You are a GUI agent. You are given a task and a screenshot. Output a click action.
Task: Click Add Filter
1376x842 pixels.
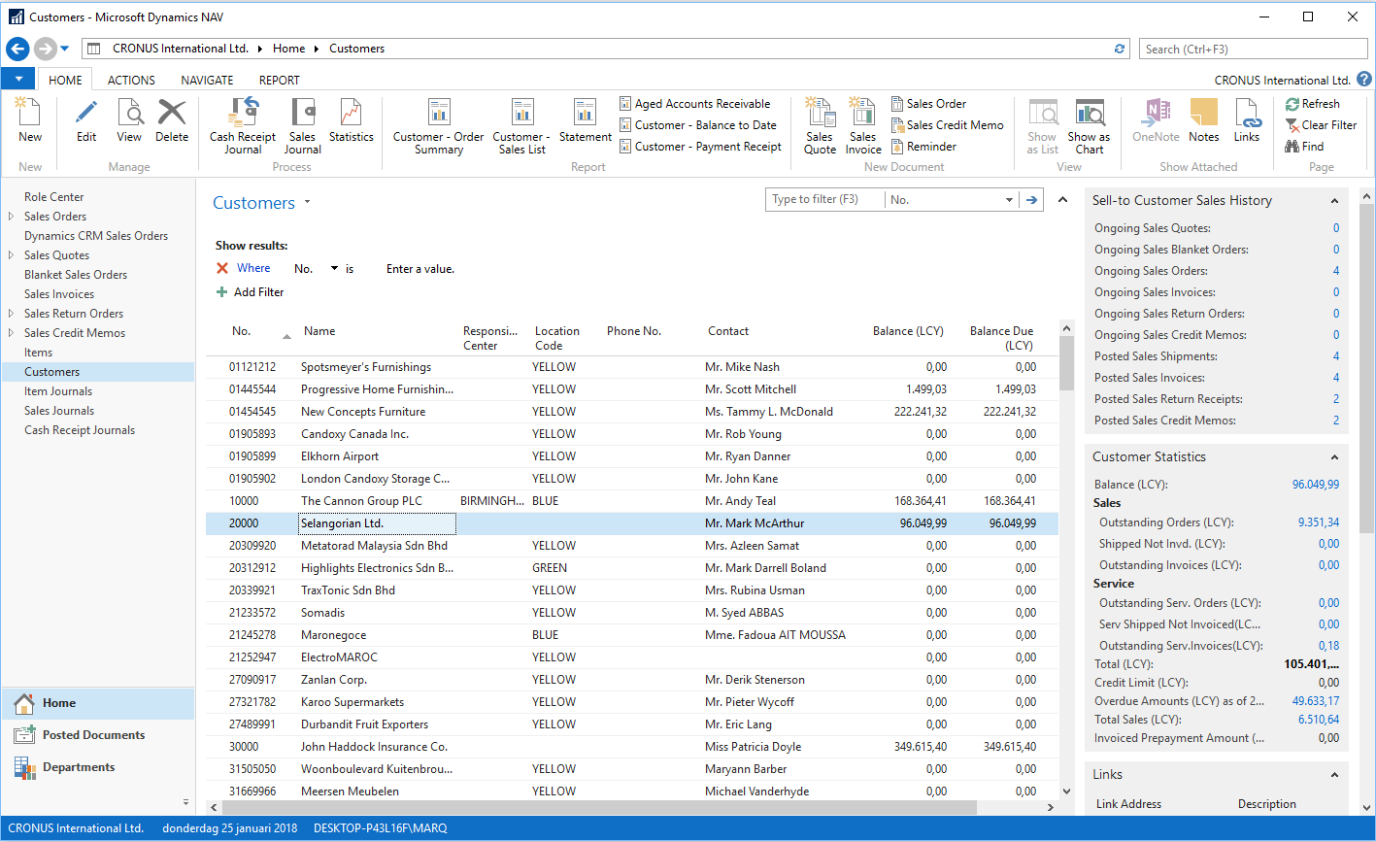pos(251,292)
